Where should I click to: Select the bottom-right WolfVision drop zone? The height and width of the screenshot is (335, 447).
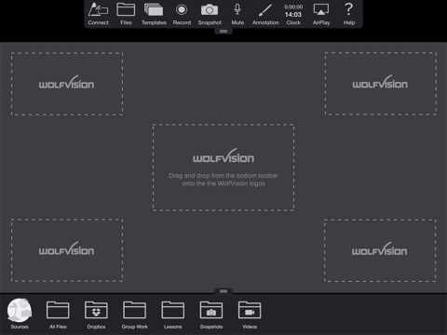380,250
